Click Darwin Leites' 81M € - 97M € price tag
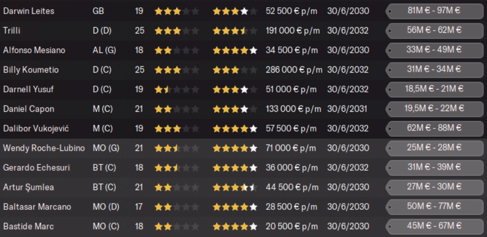Image resolution: width=487 pixels, height=237 pixels. tap(434, 11)
